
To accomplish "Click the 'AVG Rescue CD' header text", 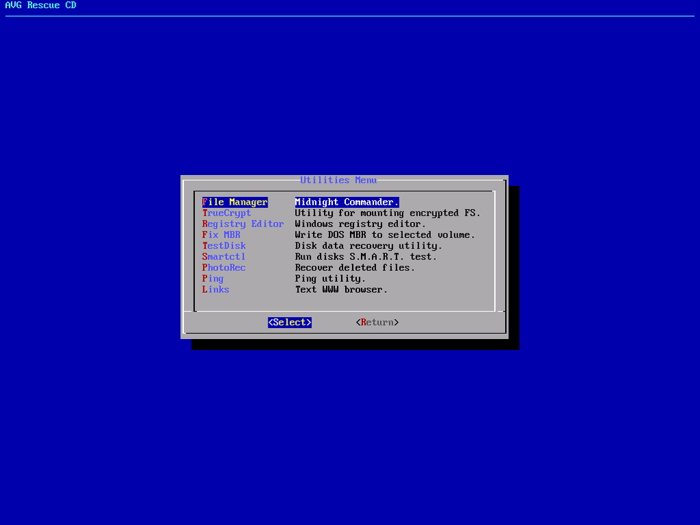I will pyautogui.click(x=40, y=5).
